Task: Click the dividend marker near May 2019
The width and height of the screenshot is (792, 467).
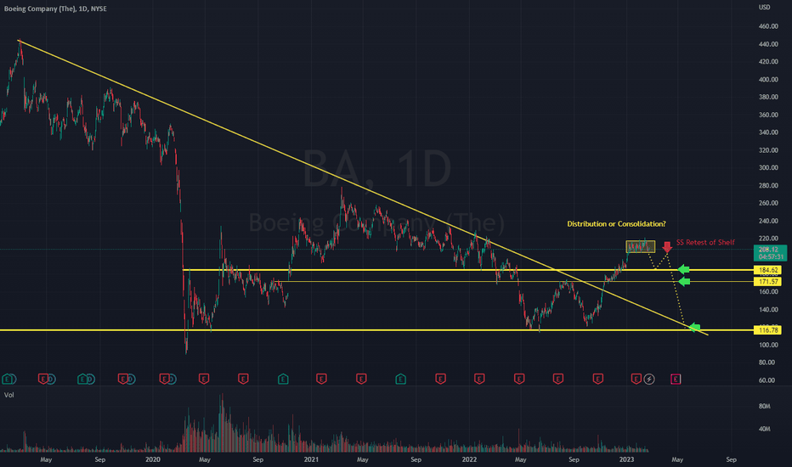Action: click(x=51, y=379)
